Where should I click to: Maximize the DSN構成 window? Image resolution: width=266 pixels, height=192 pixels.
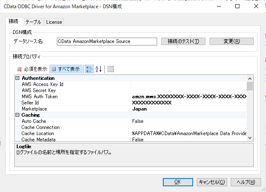237,6
